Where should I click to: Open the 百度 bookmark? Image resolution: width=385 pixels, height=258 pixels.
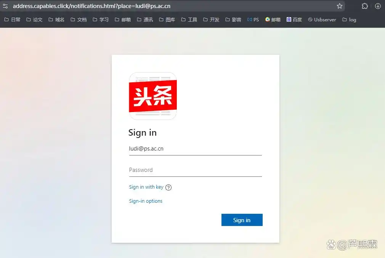click(x=294, y=20)
